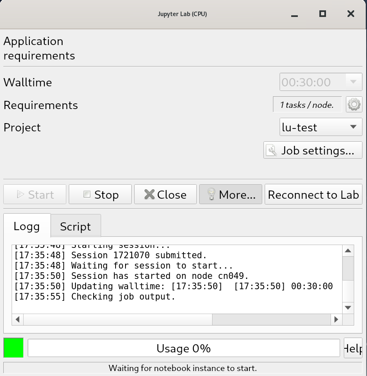Click the green status indicator square
This screenshot has height=376, width=367.
tap(14, 348)
